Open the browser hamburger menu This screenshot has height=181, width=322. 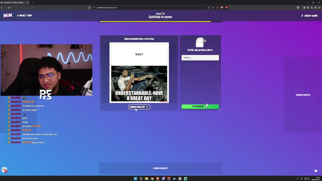(x=319, y=8)
